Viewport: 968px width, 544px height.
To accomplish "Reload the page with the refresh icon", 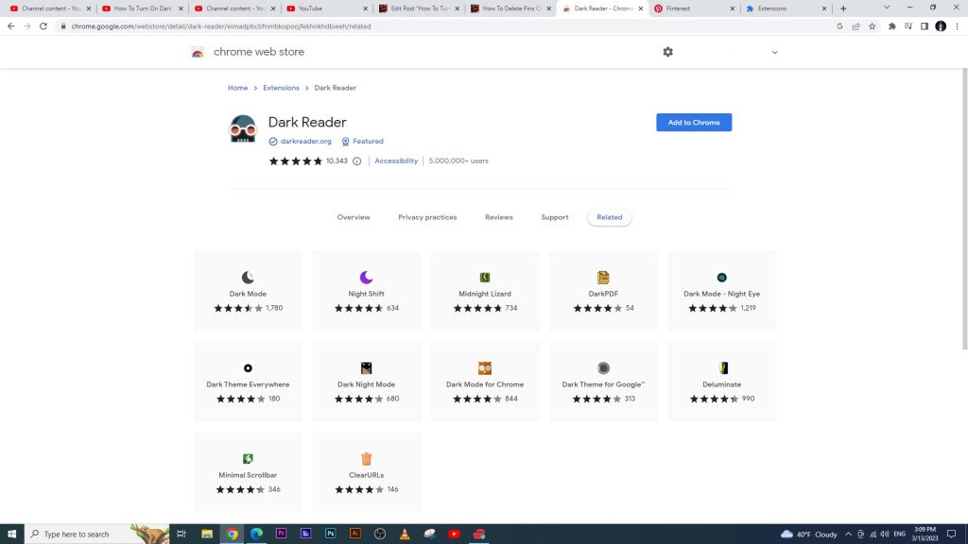I will [x=43, y=26].
